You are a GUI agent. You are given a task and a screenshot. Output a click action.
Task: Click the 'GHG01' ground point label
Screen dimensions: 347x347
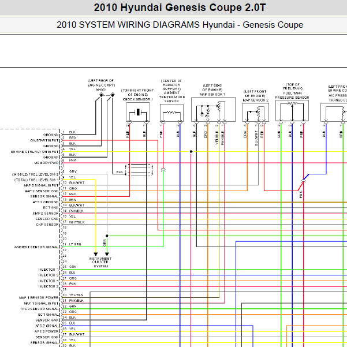[101, 90]
